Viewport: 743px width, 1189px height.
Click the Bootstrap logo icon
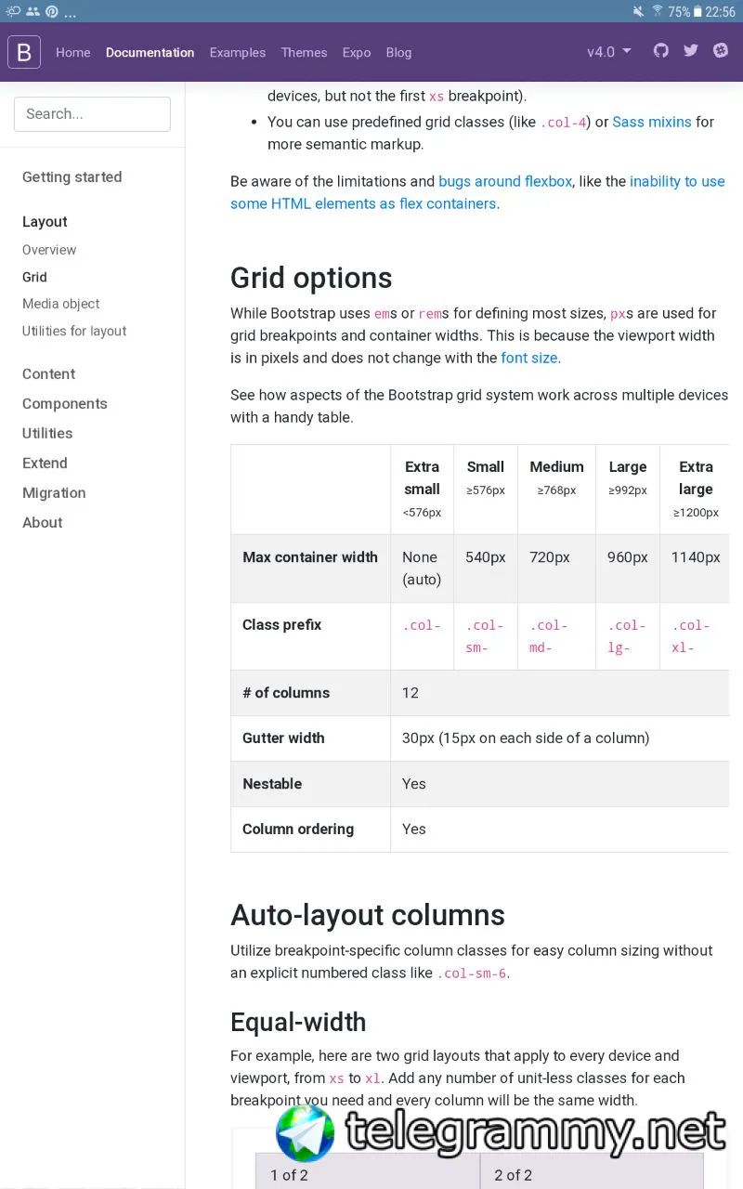tap(24, 52)
